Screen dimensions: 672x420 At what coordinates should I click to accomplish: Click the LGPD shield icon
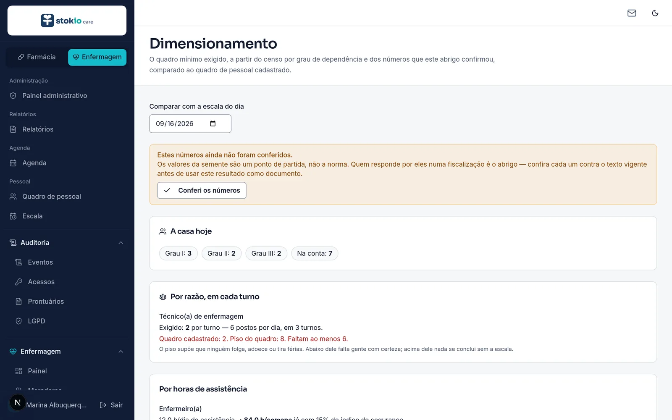(x=18, y=321)
